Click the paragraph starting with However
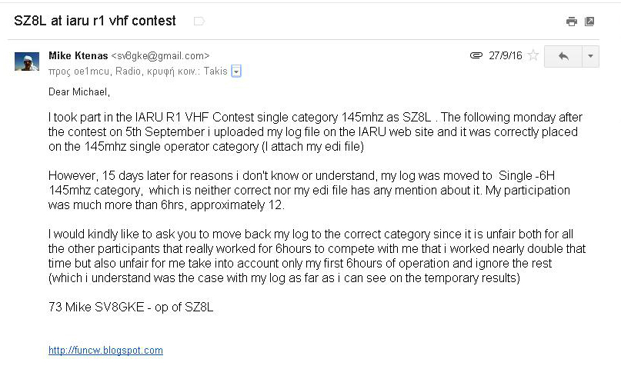 (x=309, y=190)
